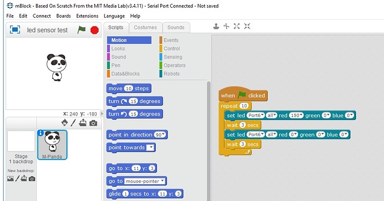Open the mouse-pointer dropdown in go to block
384x201 pixels.
coord(145,181)
